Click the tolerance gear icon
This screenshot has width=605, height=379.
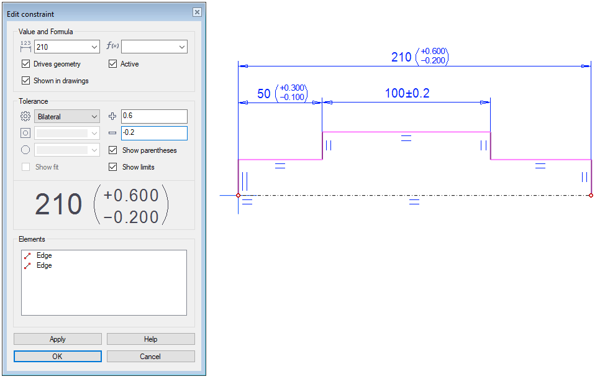coord(25,116)
